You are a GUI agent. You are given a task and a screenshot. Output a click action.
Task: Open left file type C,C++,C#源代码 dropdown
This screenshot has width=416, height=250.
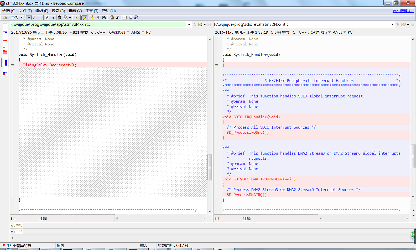110,32
